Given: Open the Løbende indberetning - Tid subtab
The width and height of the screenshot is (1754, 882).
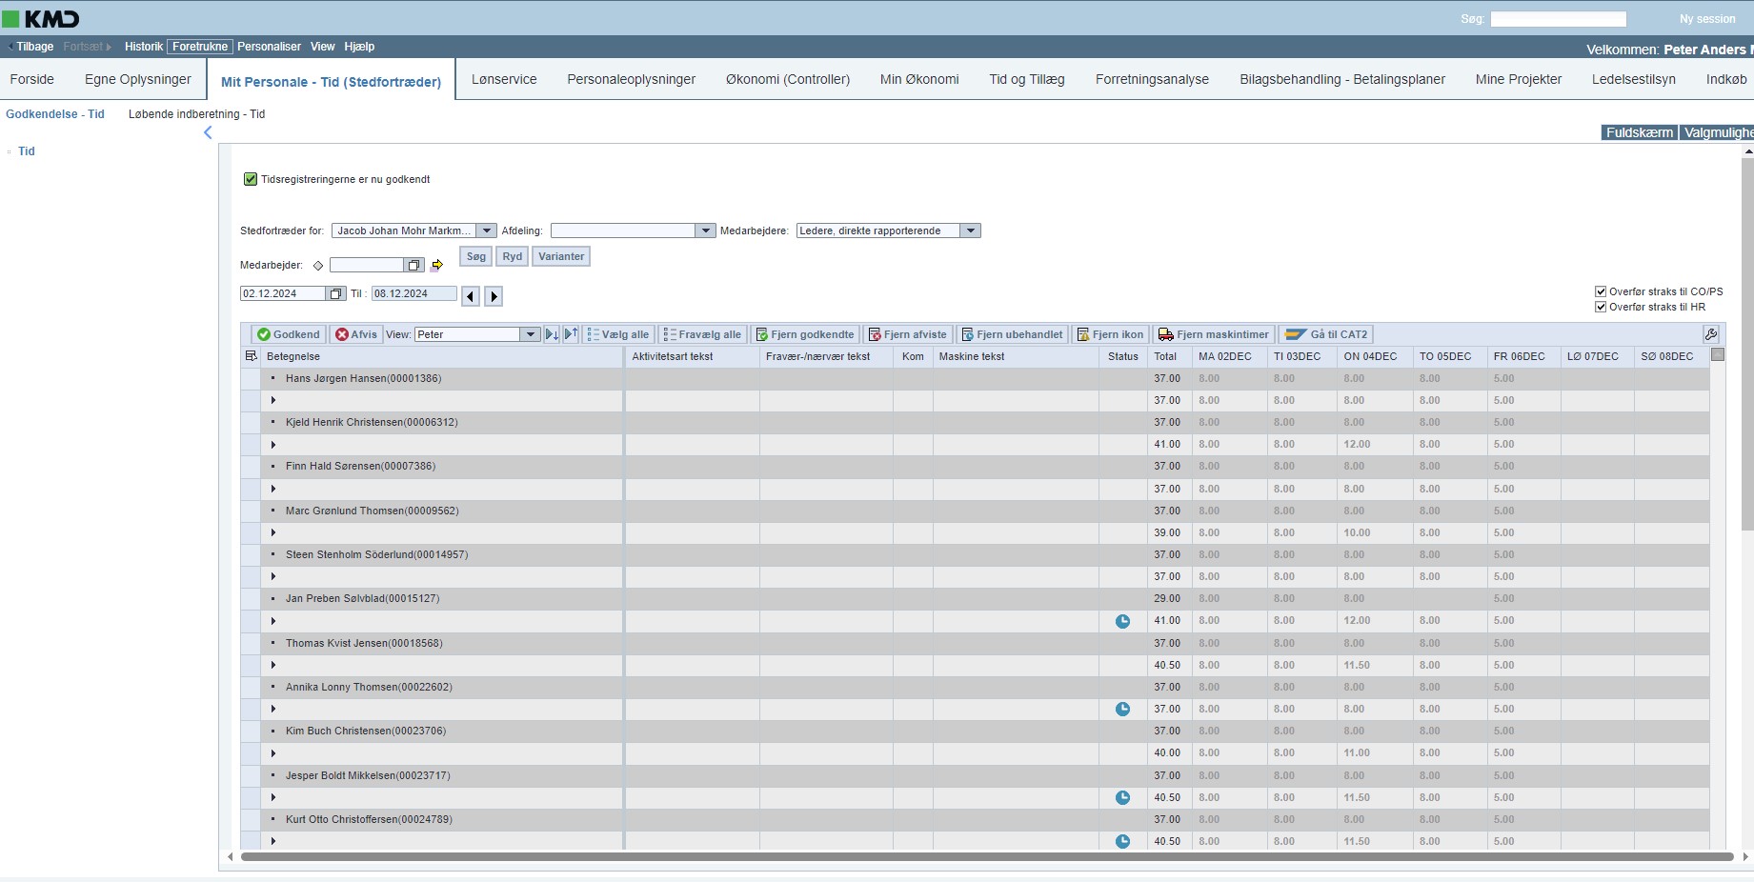Looking at the screenshot, I should click(x=196, y=114).
